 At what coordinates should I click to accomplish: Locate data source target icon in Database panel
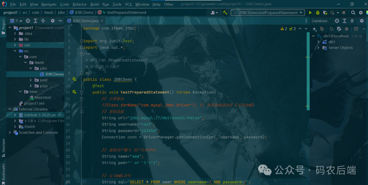[337, 21]
